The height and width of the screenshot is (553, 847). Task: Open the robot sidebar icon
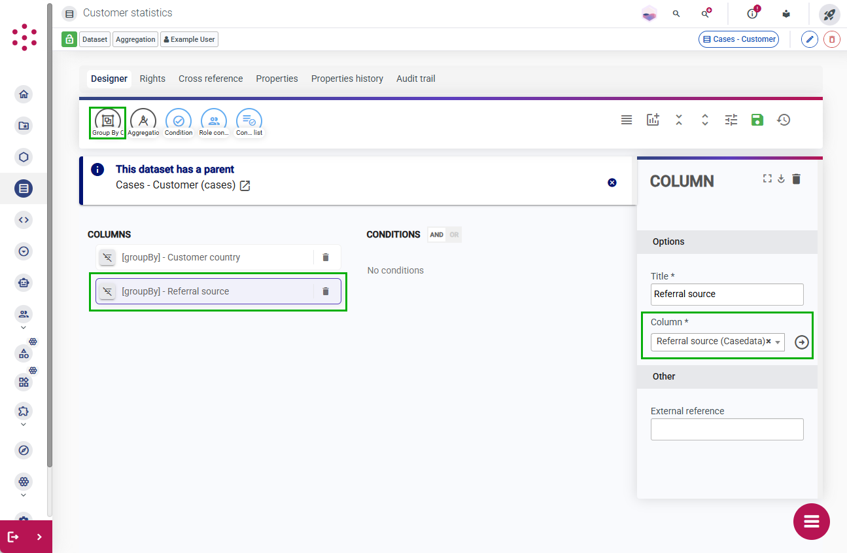(24, 283)
